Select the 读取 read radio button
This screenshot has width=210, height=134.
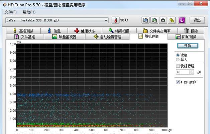pos(178,55)
